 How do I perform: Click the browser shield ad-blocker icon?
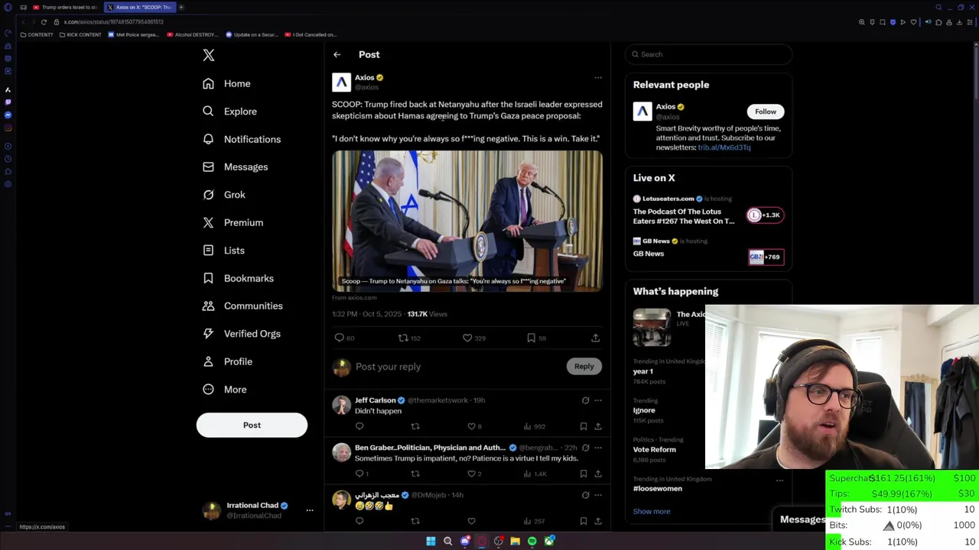click(x=893, y=22)
